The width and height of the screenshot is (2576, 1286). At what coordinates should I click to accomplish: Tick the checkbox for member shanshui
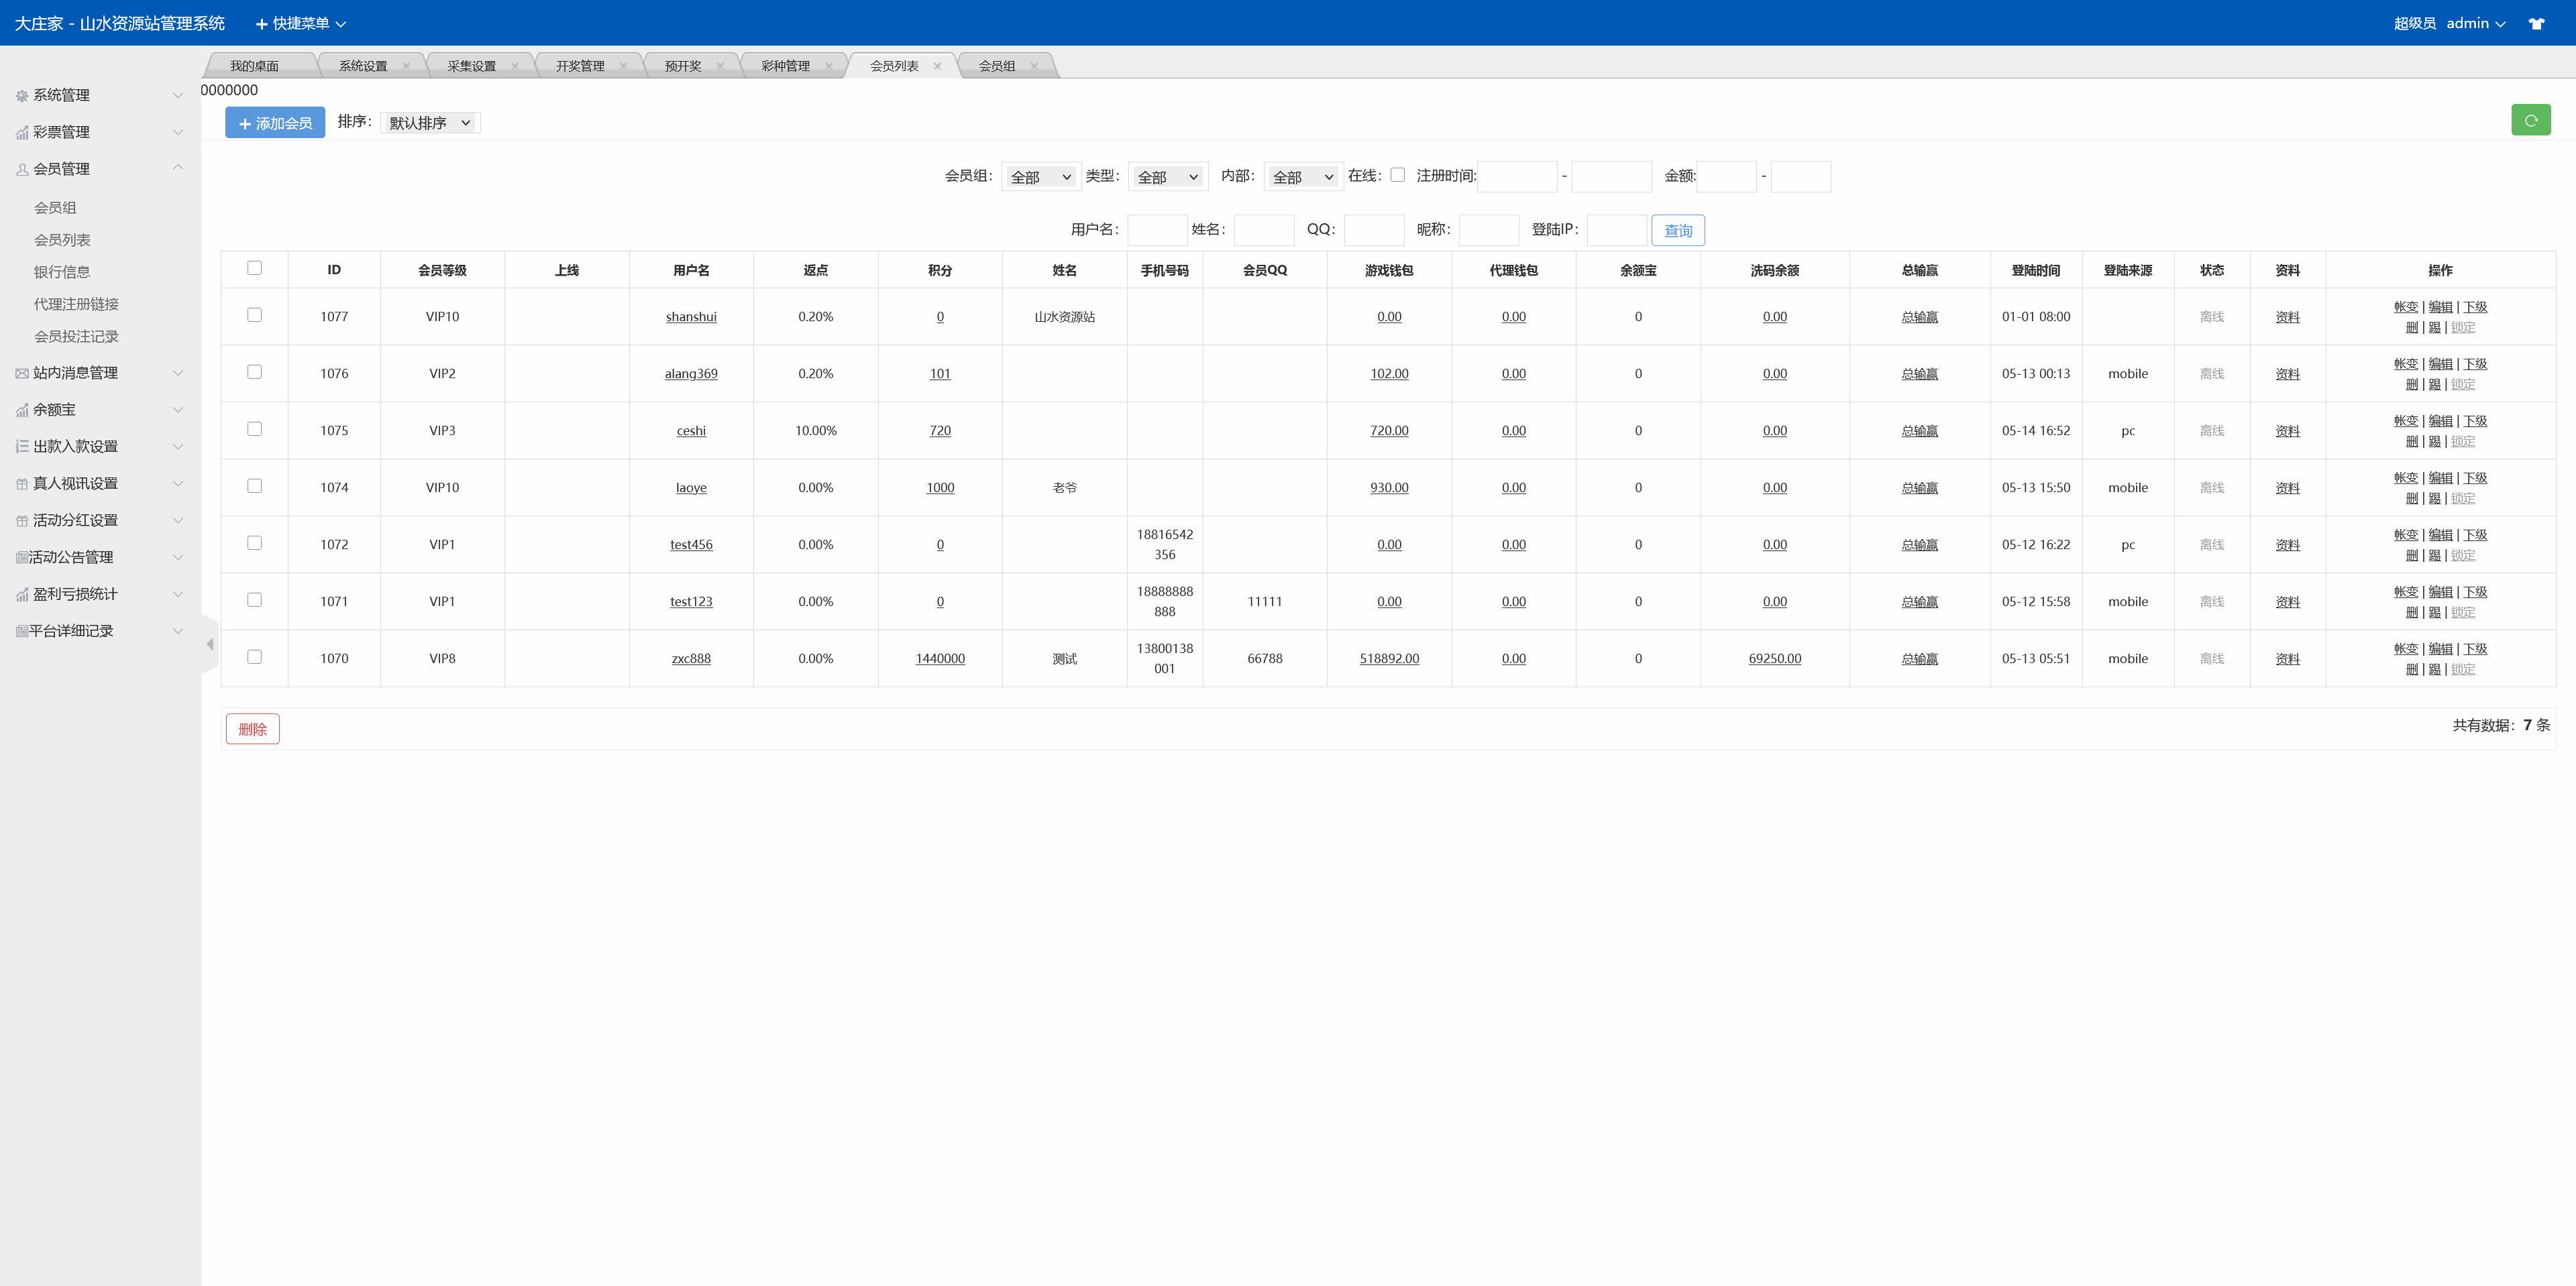coord(254,314)
